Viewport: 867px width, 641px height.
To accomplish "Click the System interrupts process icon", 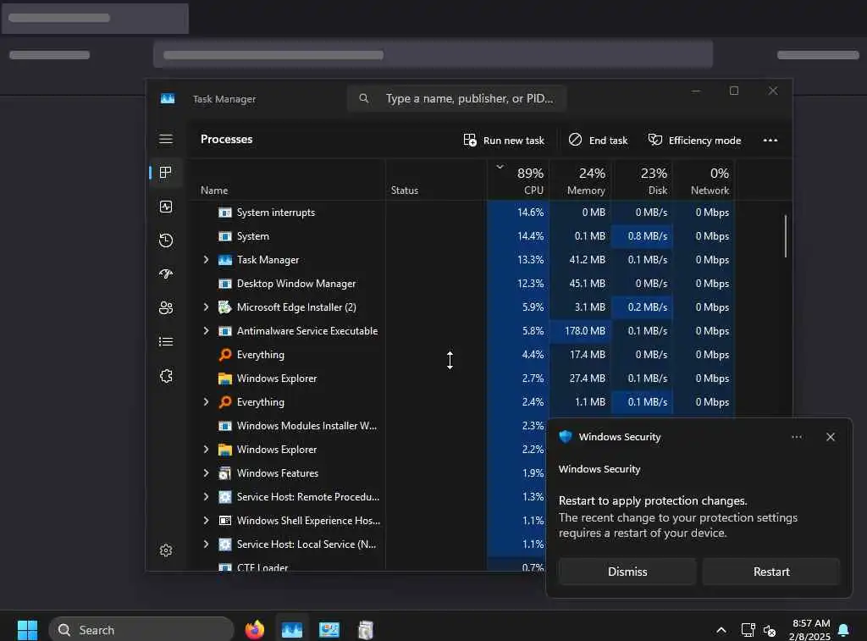I will click(x=225, y=213).
